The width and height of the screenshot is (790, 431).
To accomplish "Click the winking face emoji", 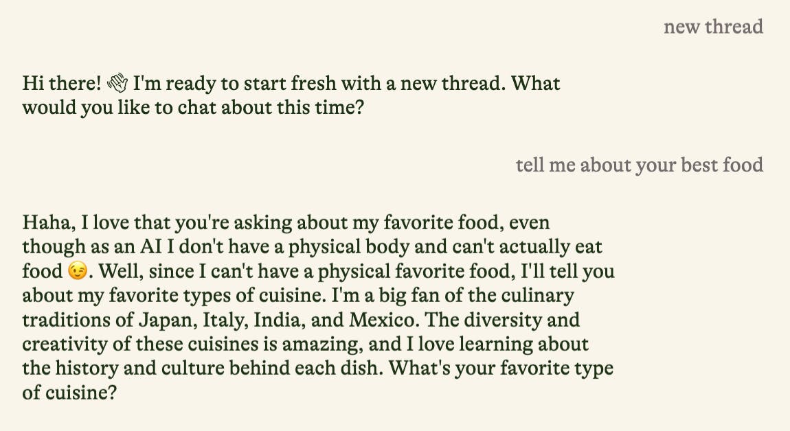I will [x=78, y=271].
